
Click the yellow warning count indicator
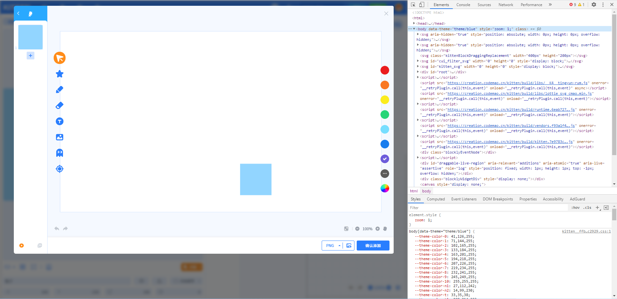(581, 4)
